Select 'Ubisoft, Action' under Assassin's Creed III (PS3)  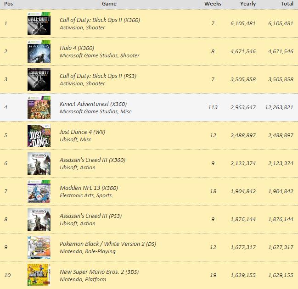(x=78, y=223)
